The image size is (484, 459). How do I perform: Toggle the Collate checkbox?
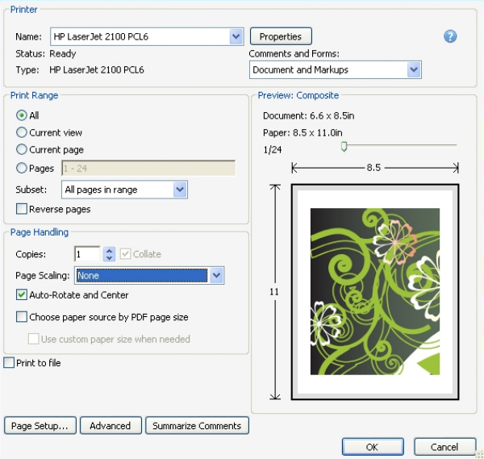click(x=125, y=254)
